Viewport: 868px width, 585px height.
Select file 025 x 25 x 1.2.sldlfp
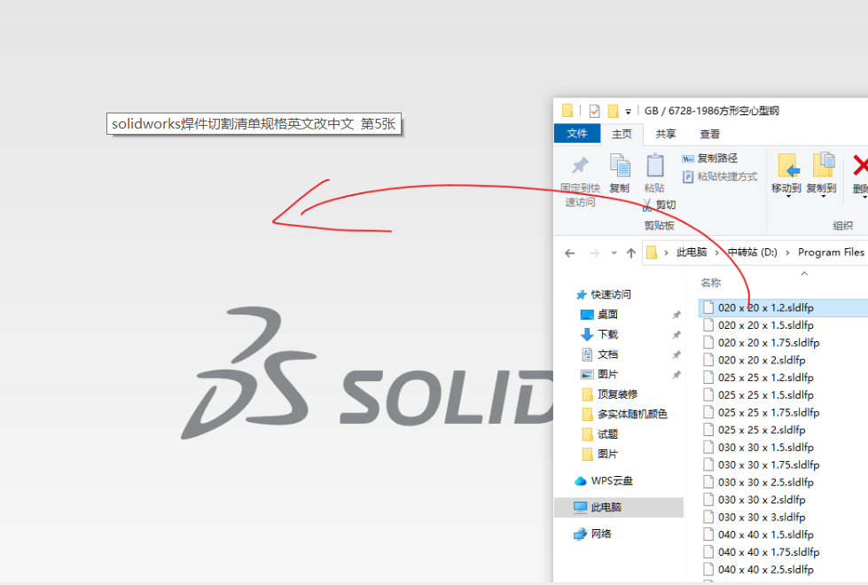[765, 378]
